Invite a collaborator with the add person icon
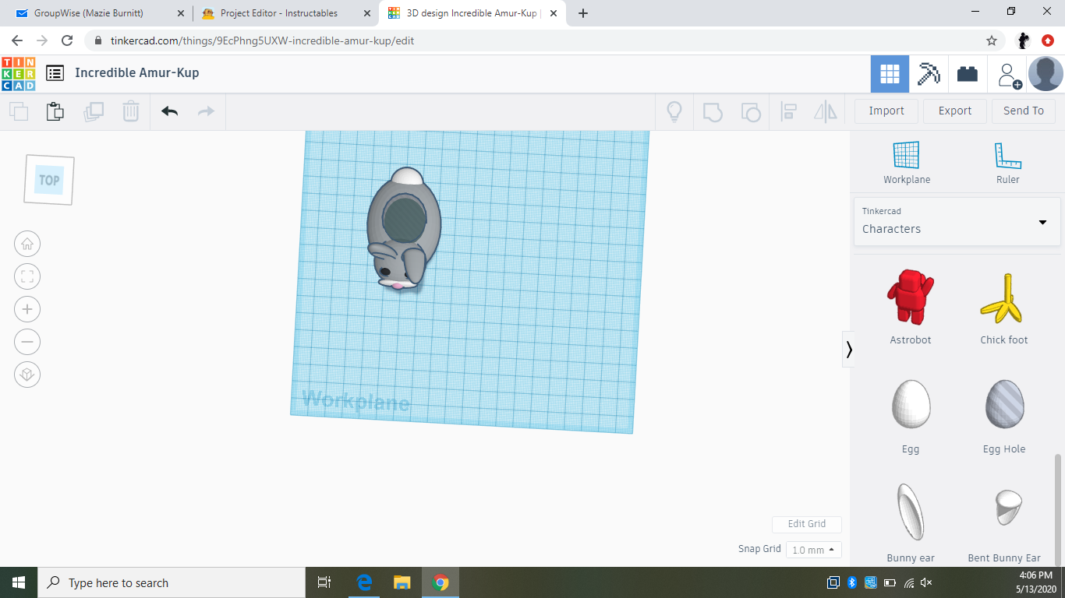1065x598 pixels. pyautogui.click(x=1009, y=75)
